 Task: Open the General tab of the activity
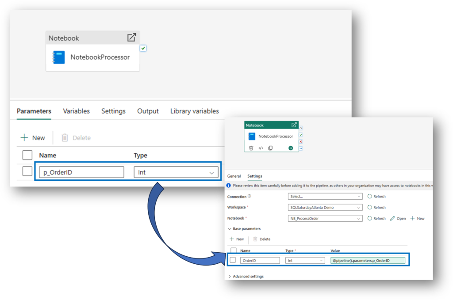pyautogui.click(x=234, y=176)
